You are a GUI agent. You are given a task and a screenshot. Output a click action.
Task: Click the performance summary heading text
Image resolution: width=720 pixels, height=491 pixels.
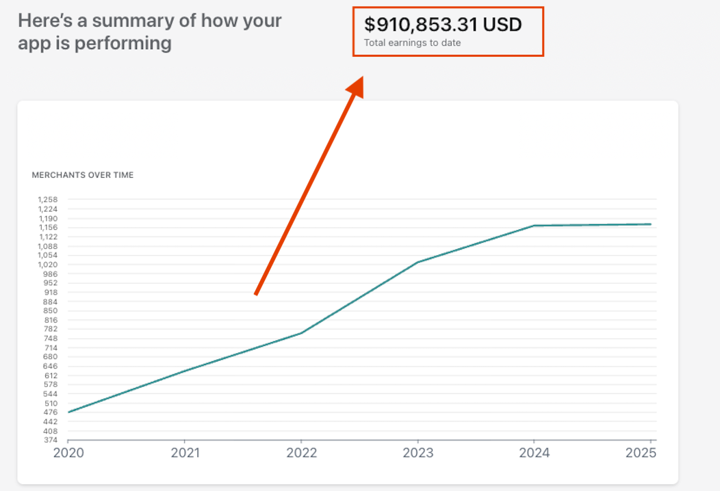coord(148,31)
